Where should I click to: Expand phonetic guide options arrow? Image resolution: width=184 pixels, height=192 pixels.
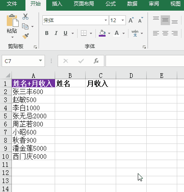click(x=142, y=33)
